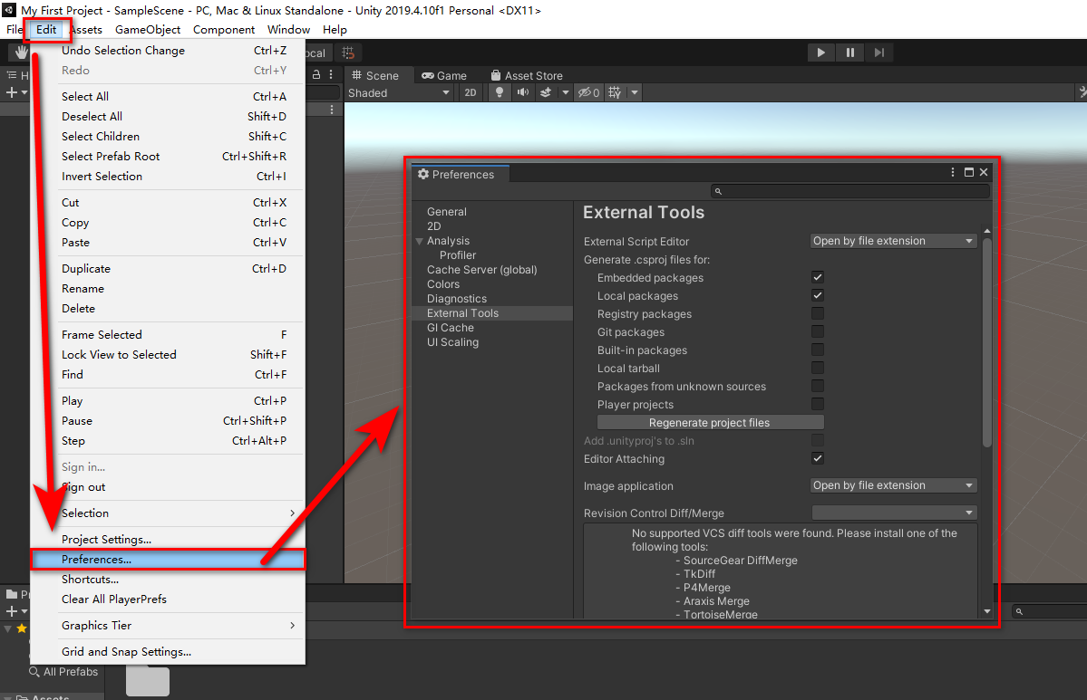The height and width of the screenshot is (700, 1087).
Task: Toggle grid snapping icon in toolbar
Action: [x=348, y=53]
